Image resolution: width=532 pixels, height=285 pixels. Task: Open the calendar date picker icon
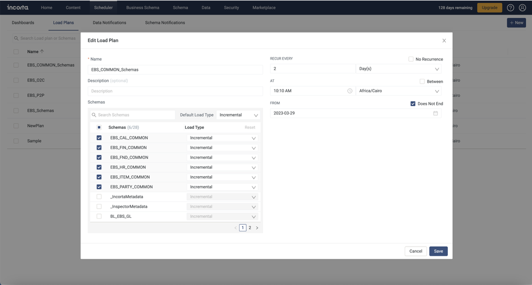pyautogui.click(x=436, y=113)
